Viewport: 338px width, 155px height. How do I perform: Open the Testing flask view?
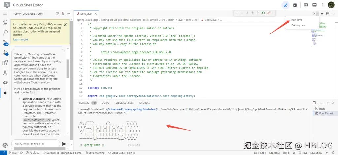tap(5, 73)
